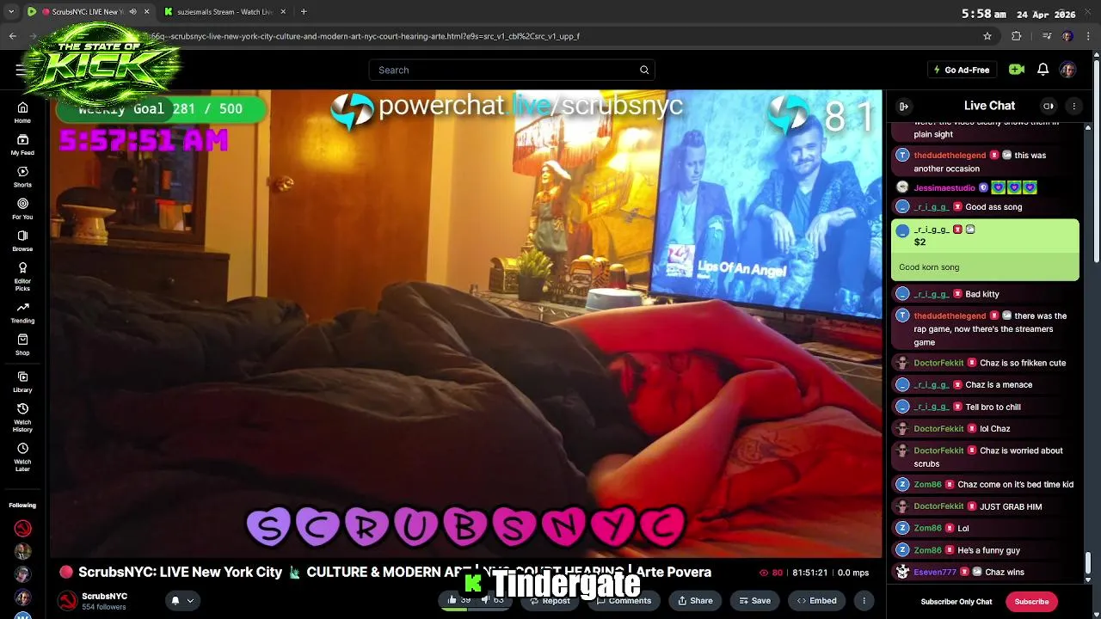The width and height of the screenshot is (1101, 619).
Task: Open the browser tab search dropdown
Action: 10,12
